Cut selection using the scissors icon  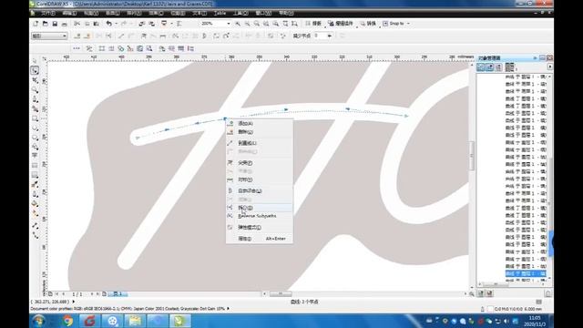[77, 24]
